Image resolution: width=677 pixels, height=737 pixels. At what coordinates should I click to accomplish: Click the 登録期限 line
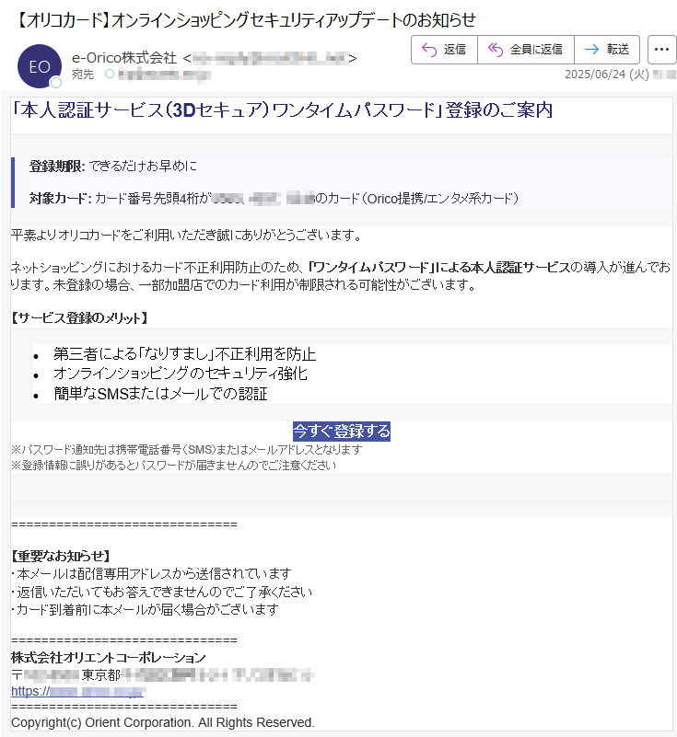click(113, 166)
